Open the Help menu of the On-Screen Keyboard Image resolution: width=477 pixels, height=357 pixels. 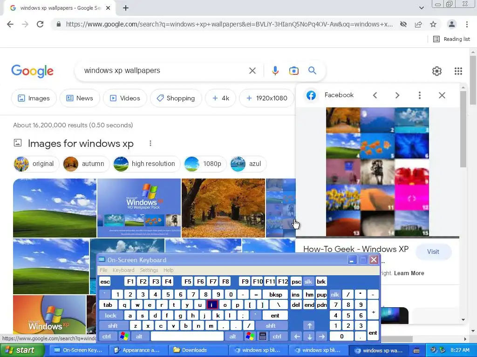point(168,270)
